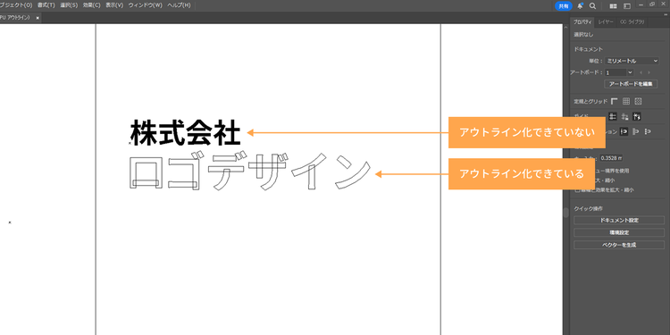Click the keyboard increment 0.3528 field
Image resolution: width=670 pixels, height=335 pixels.
pos(611,157)
